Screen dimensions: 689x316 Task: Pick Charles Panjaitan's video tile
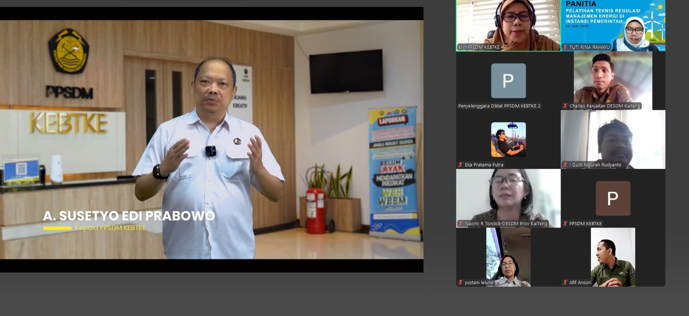coord(613,81)
